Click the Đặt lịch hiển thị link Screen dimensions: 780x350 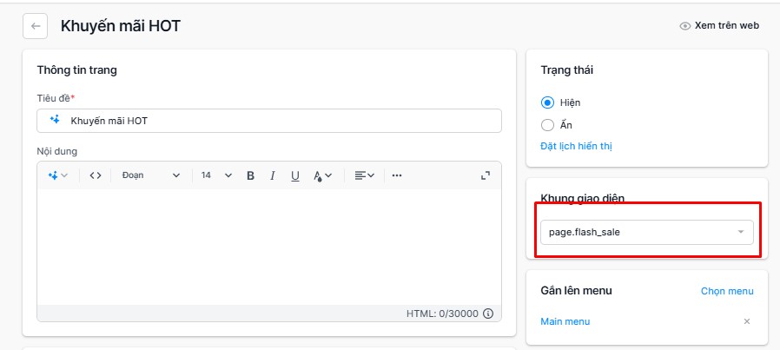576,146
